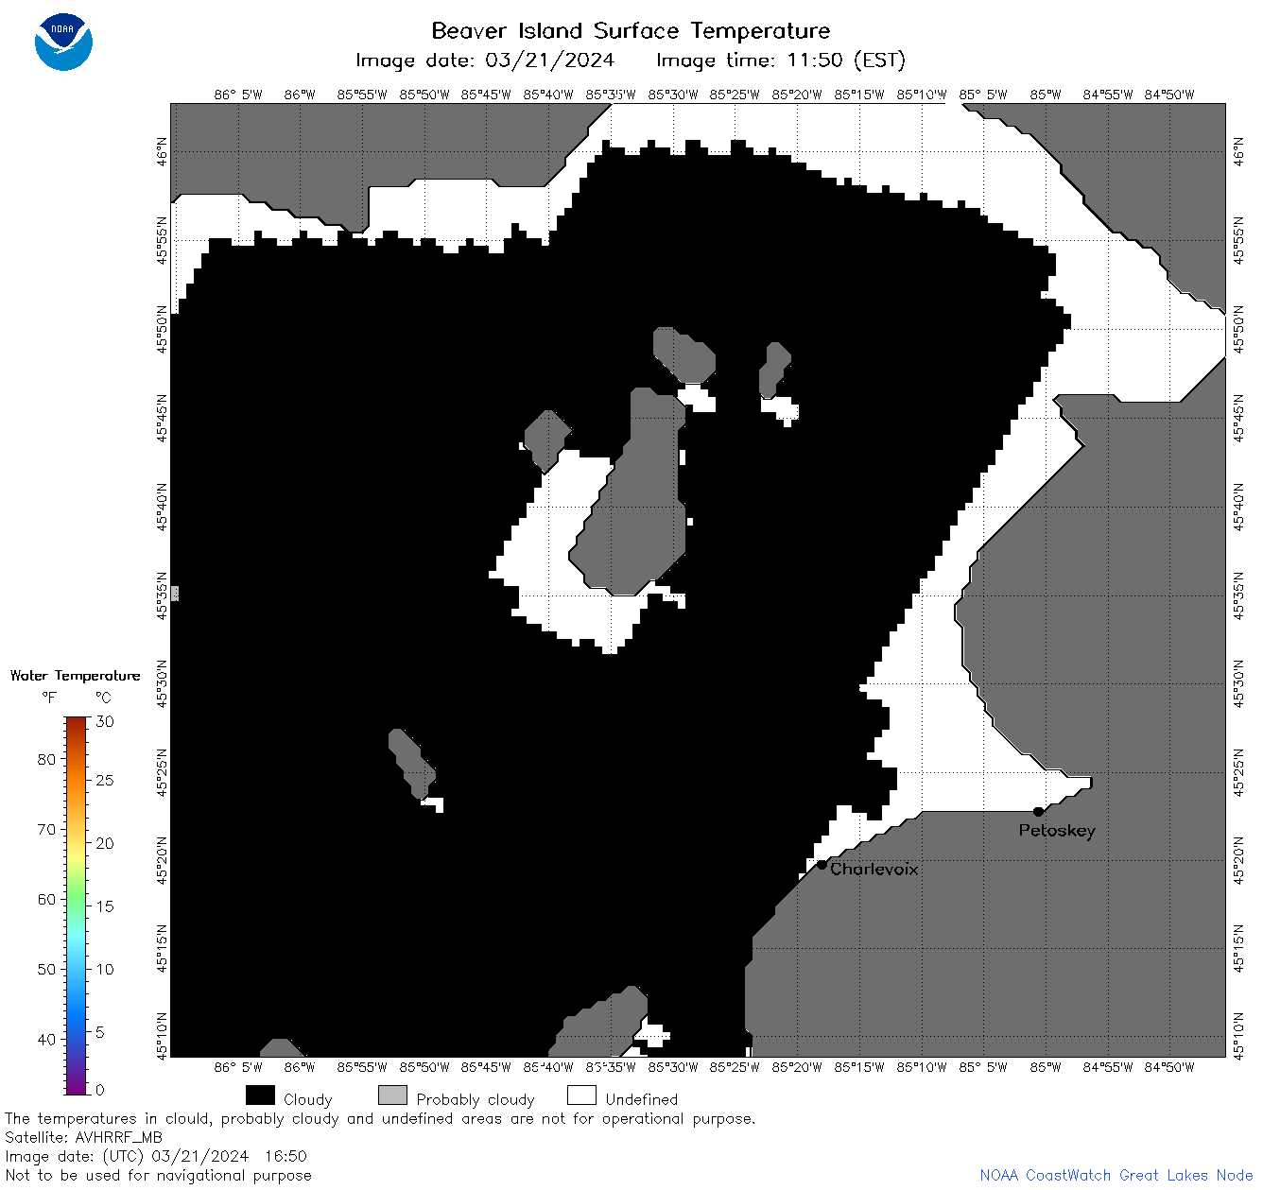Click the 'Petoskey' map label

[x=1057, y=831]
